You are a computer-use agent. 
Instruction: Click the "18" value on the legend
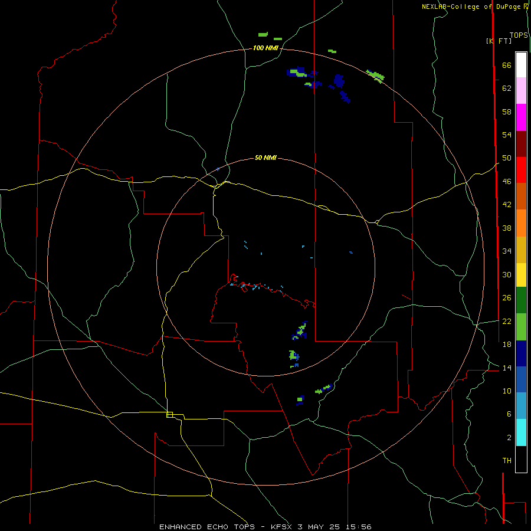tap(507, 345)
